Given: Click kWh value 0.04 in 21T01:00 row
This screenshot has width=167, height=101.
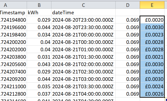Looking at the screenshot, I should pyautogui.click(x=39, y=49).
